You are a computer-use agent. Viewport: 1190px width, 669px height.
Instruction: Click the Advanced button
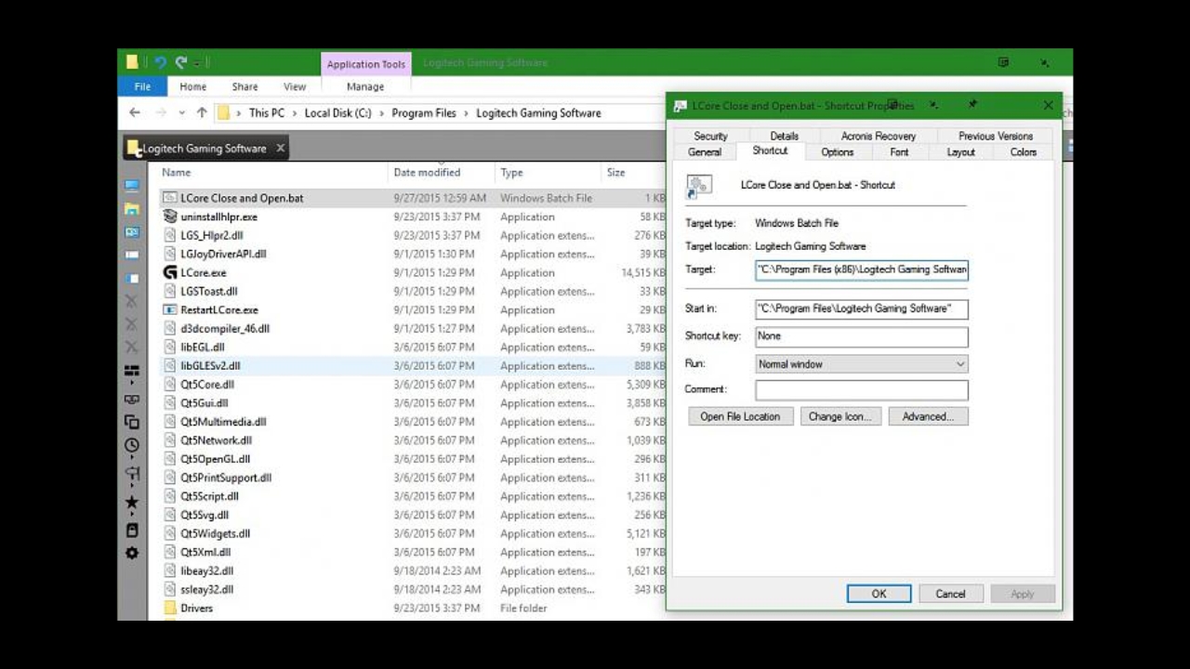click(928, 416)
